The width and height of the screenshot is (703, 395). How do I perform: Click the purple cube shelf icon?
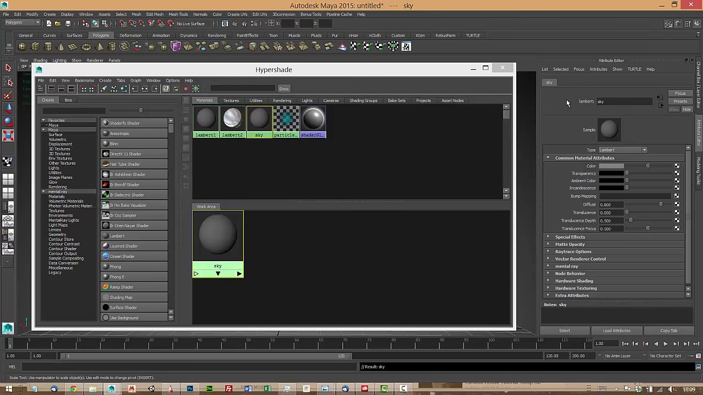coord(176,47)
